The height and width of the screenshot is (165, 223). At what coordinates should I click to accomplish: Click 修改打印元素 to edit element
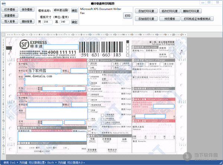170,11
